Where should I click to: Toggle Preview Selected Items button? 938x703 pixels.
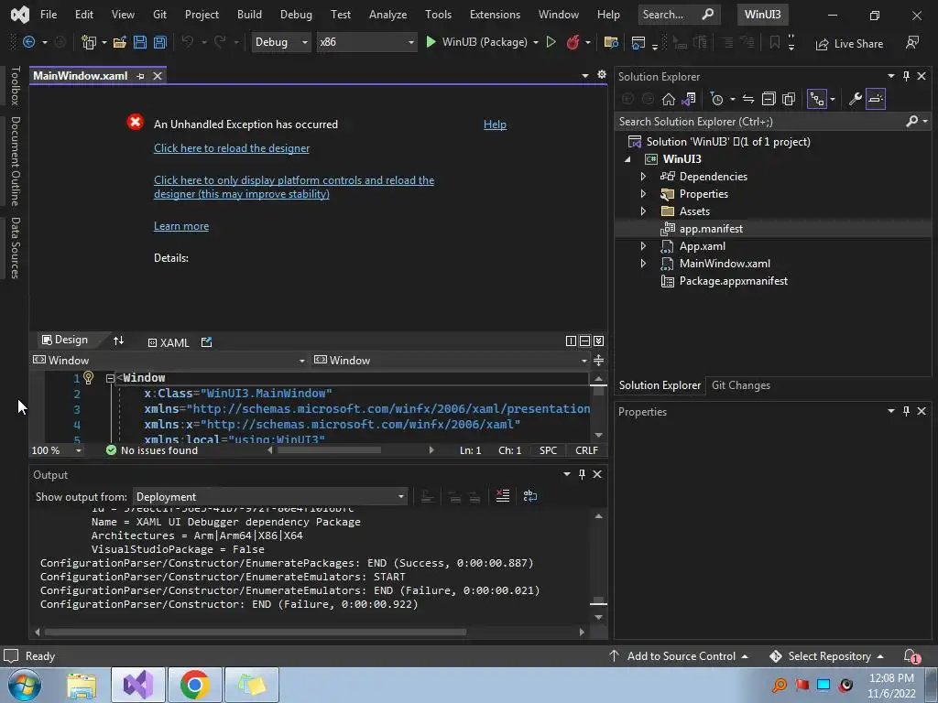(x=875, y=99)
